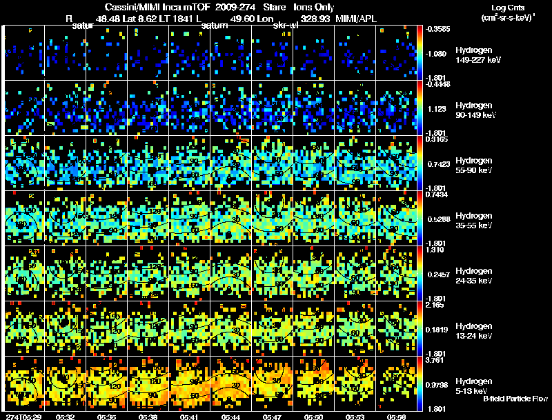Viewport: 552px width, 420px height.
Task: Click the Hydrogen 24-35 keV row label
Action: click(x=474, y=276)
